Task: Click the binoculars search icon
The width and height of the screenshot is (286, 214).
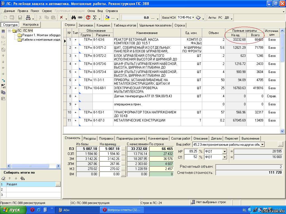Action: click(x=73, y=18)
